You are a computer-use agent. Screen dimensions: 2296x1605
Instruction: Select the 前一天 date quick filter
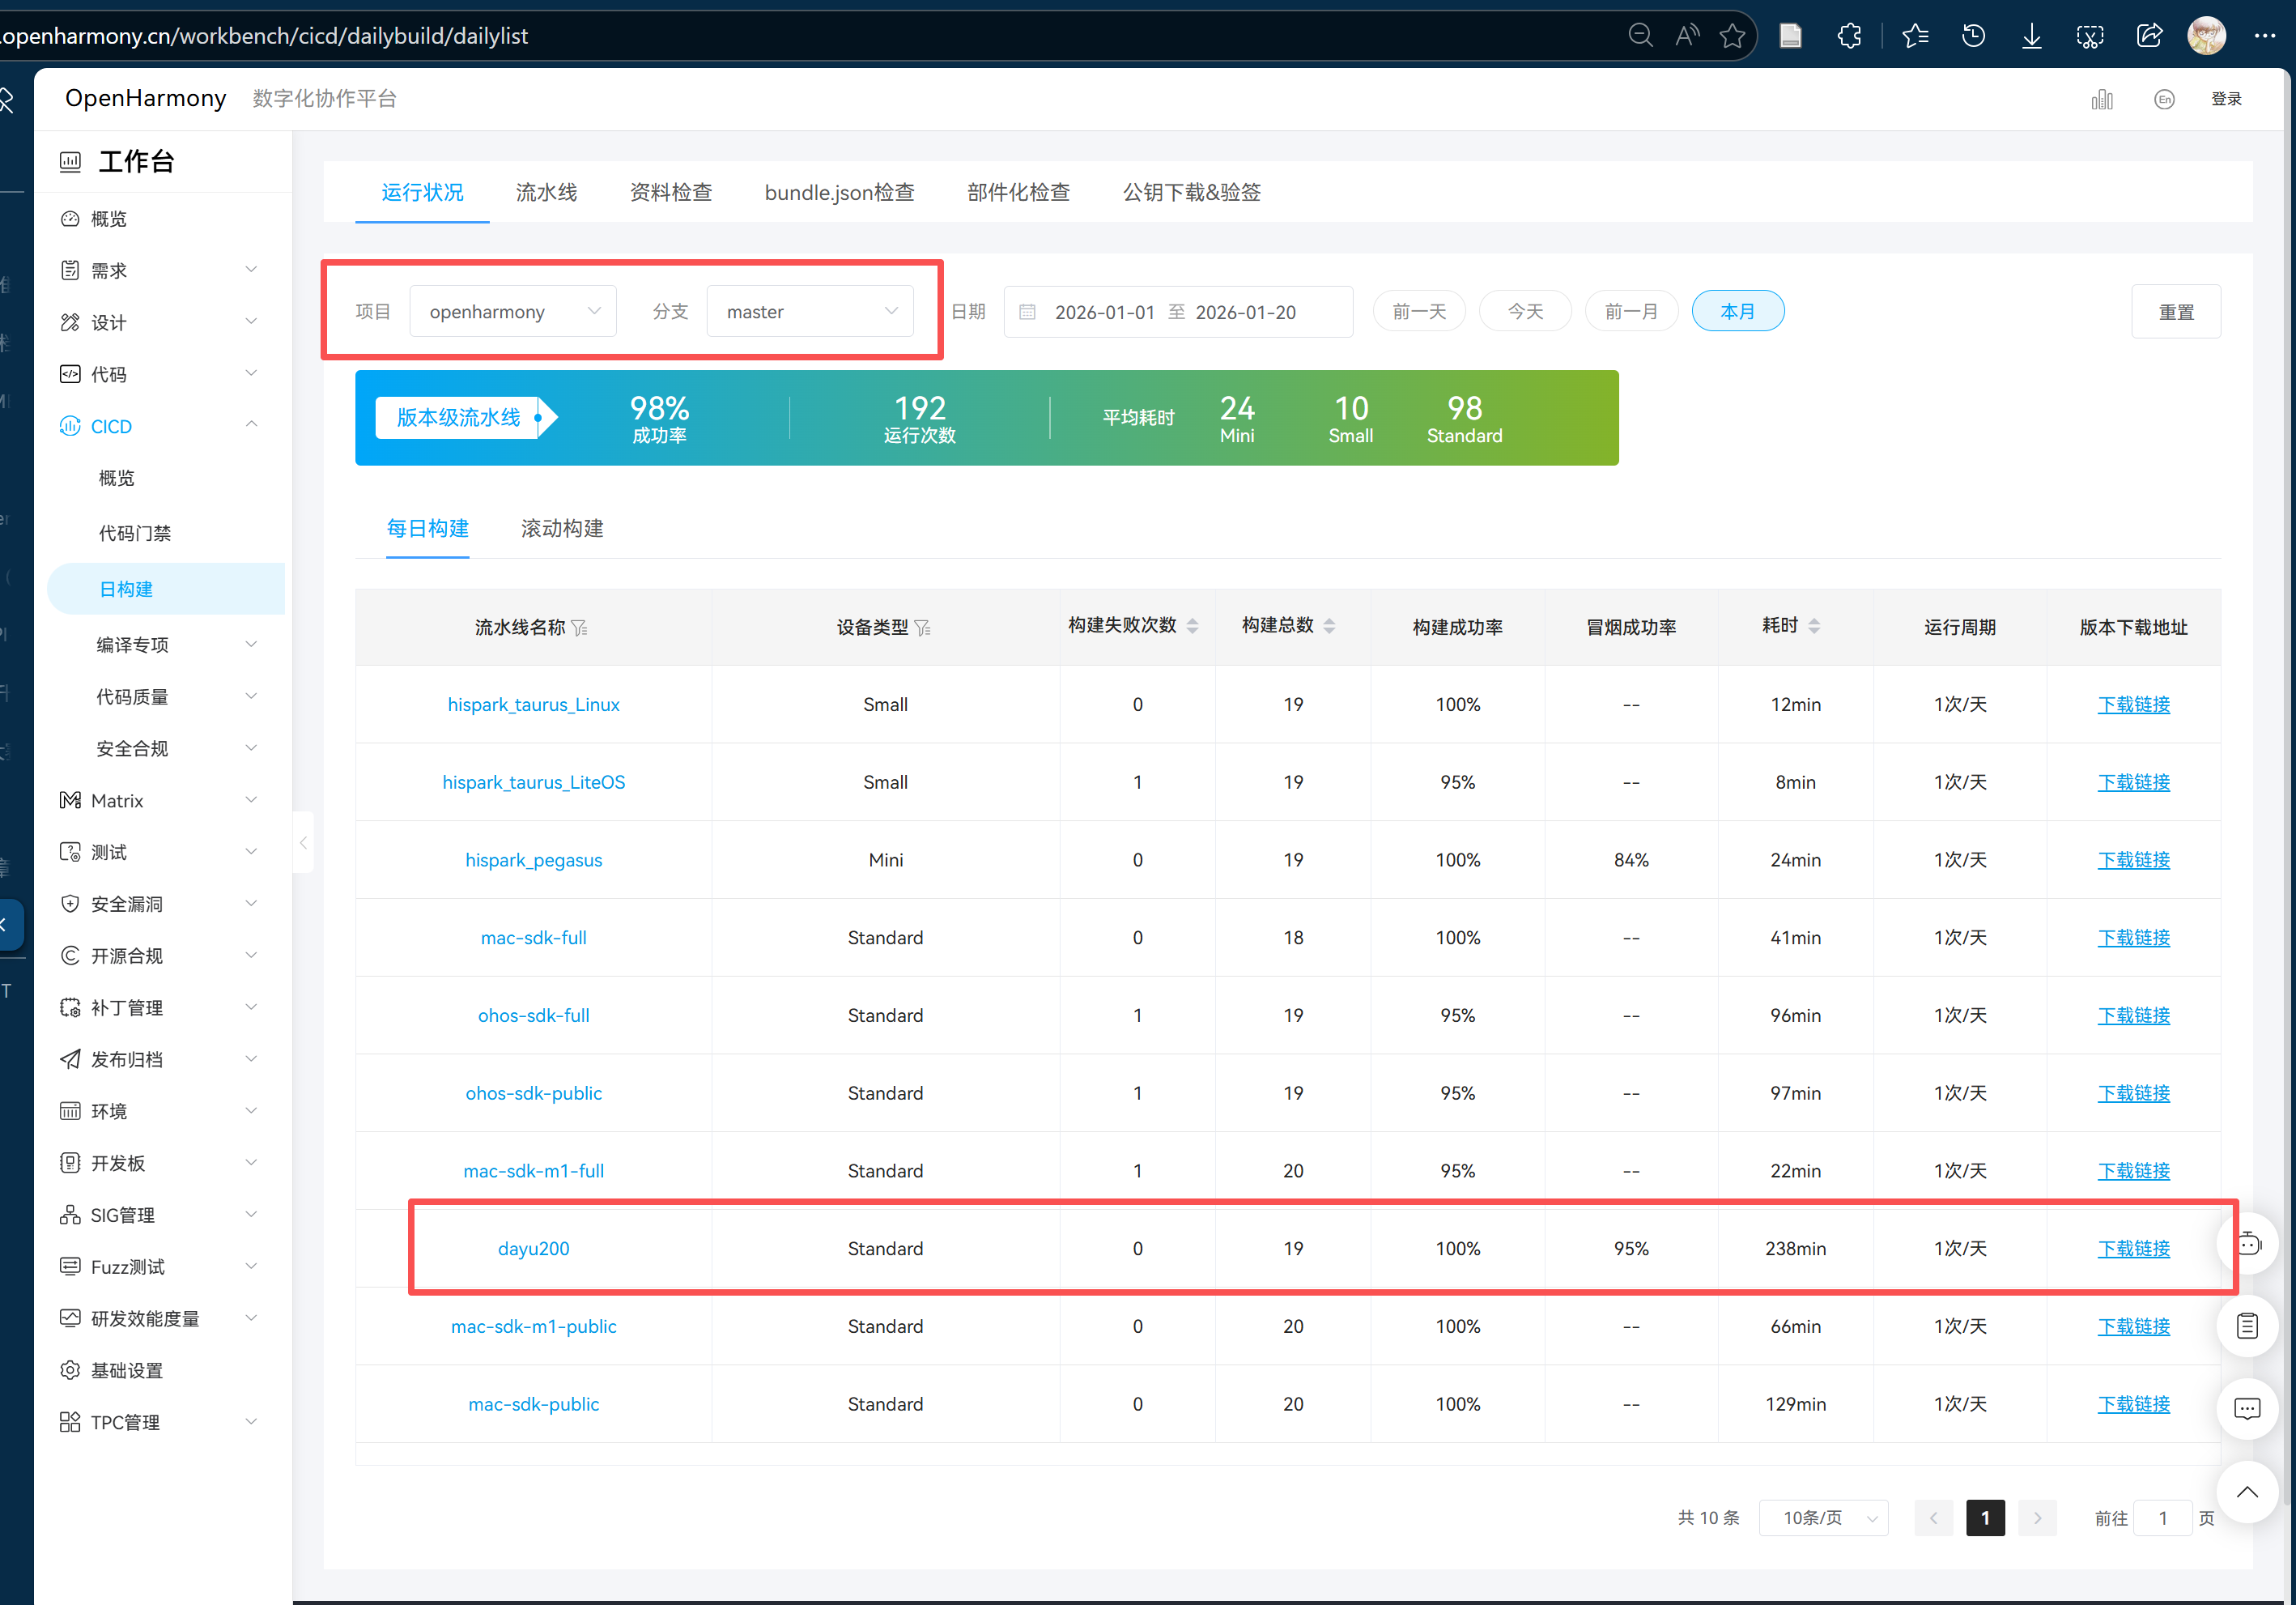click(x=1418, y=312)
